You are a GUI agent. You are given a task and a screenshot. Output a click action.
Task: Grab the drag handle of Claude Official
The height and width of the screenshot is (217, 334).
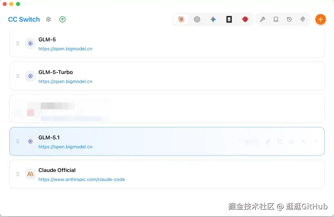[x=18, y=174]
